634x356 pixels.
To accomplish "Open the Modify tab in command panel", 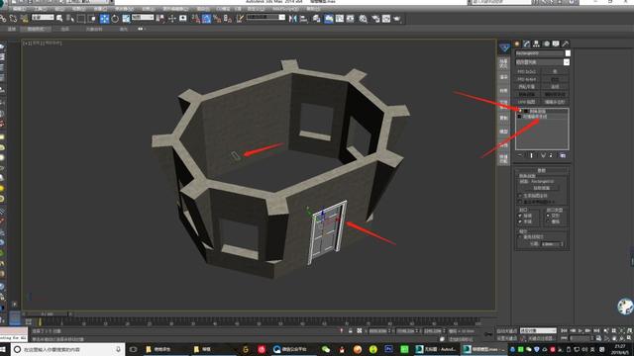I will [x=526, y=44].
